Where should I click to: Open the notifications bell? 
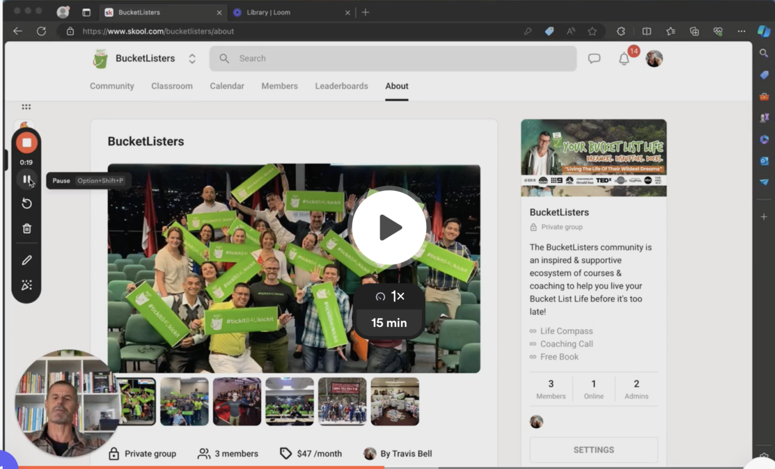pyautogui.click(x=624, y=59)
